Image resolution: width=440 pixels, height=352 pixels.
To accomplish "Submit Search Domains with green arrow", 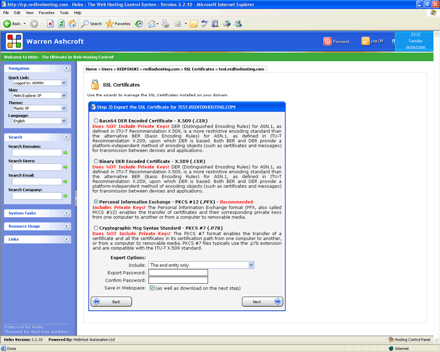I will [66, 153].
